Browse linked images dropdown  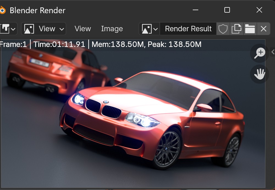click(149, 29)
